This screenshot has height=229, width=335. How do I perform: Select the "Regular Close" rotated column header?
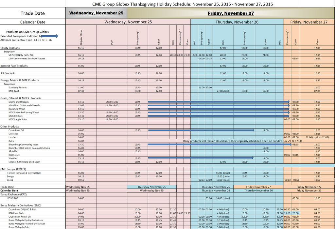click(81, 38)
